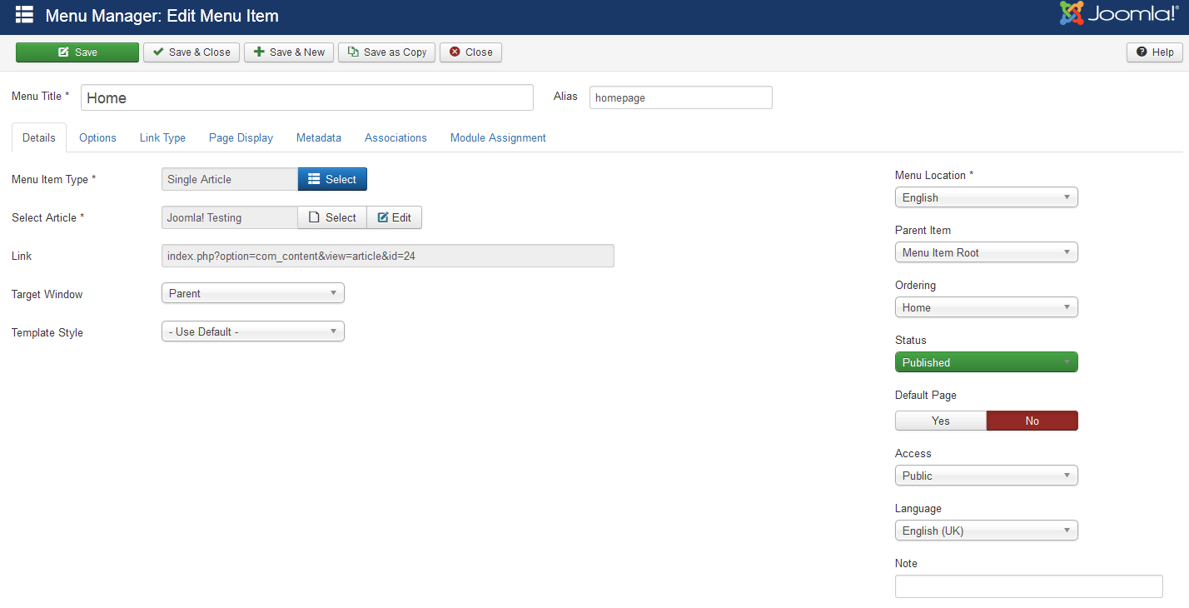This screenshot has height=608, width=1189.
Task: Open the Menu Location dropdown
Action: (986, 197)
